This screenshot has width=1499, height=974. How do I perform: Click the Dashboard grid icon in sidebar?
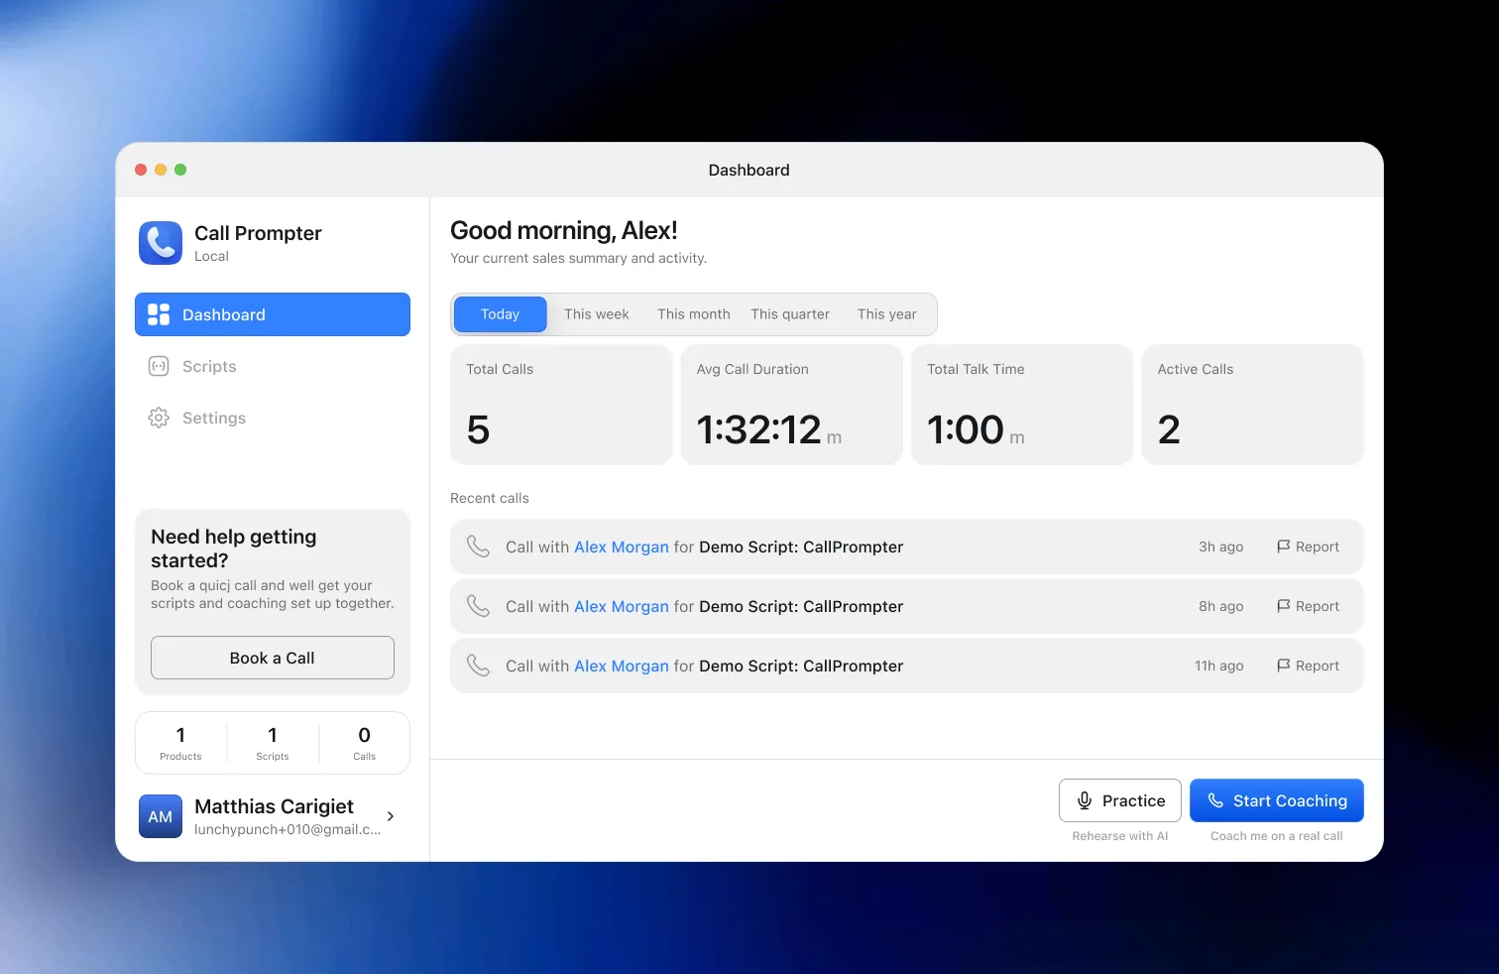click(159, 314)
